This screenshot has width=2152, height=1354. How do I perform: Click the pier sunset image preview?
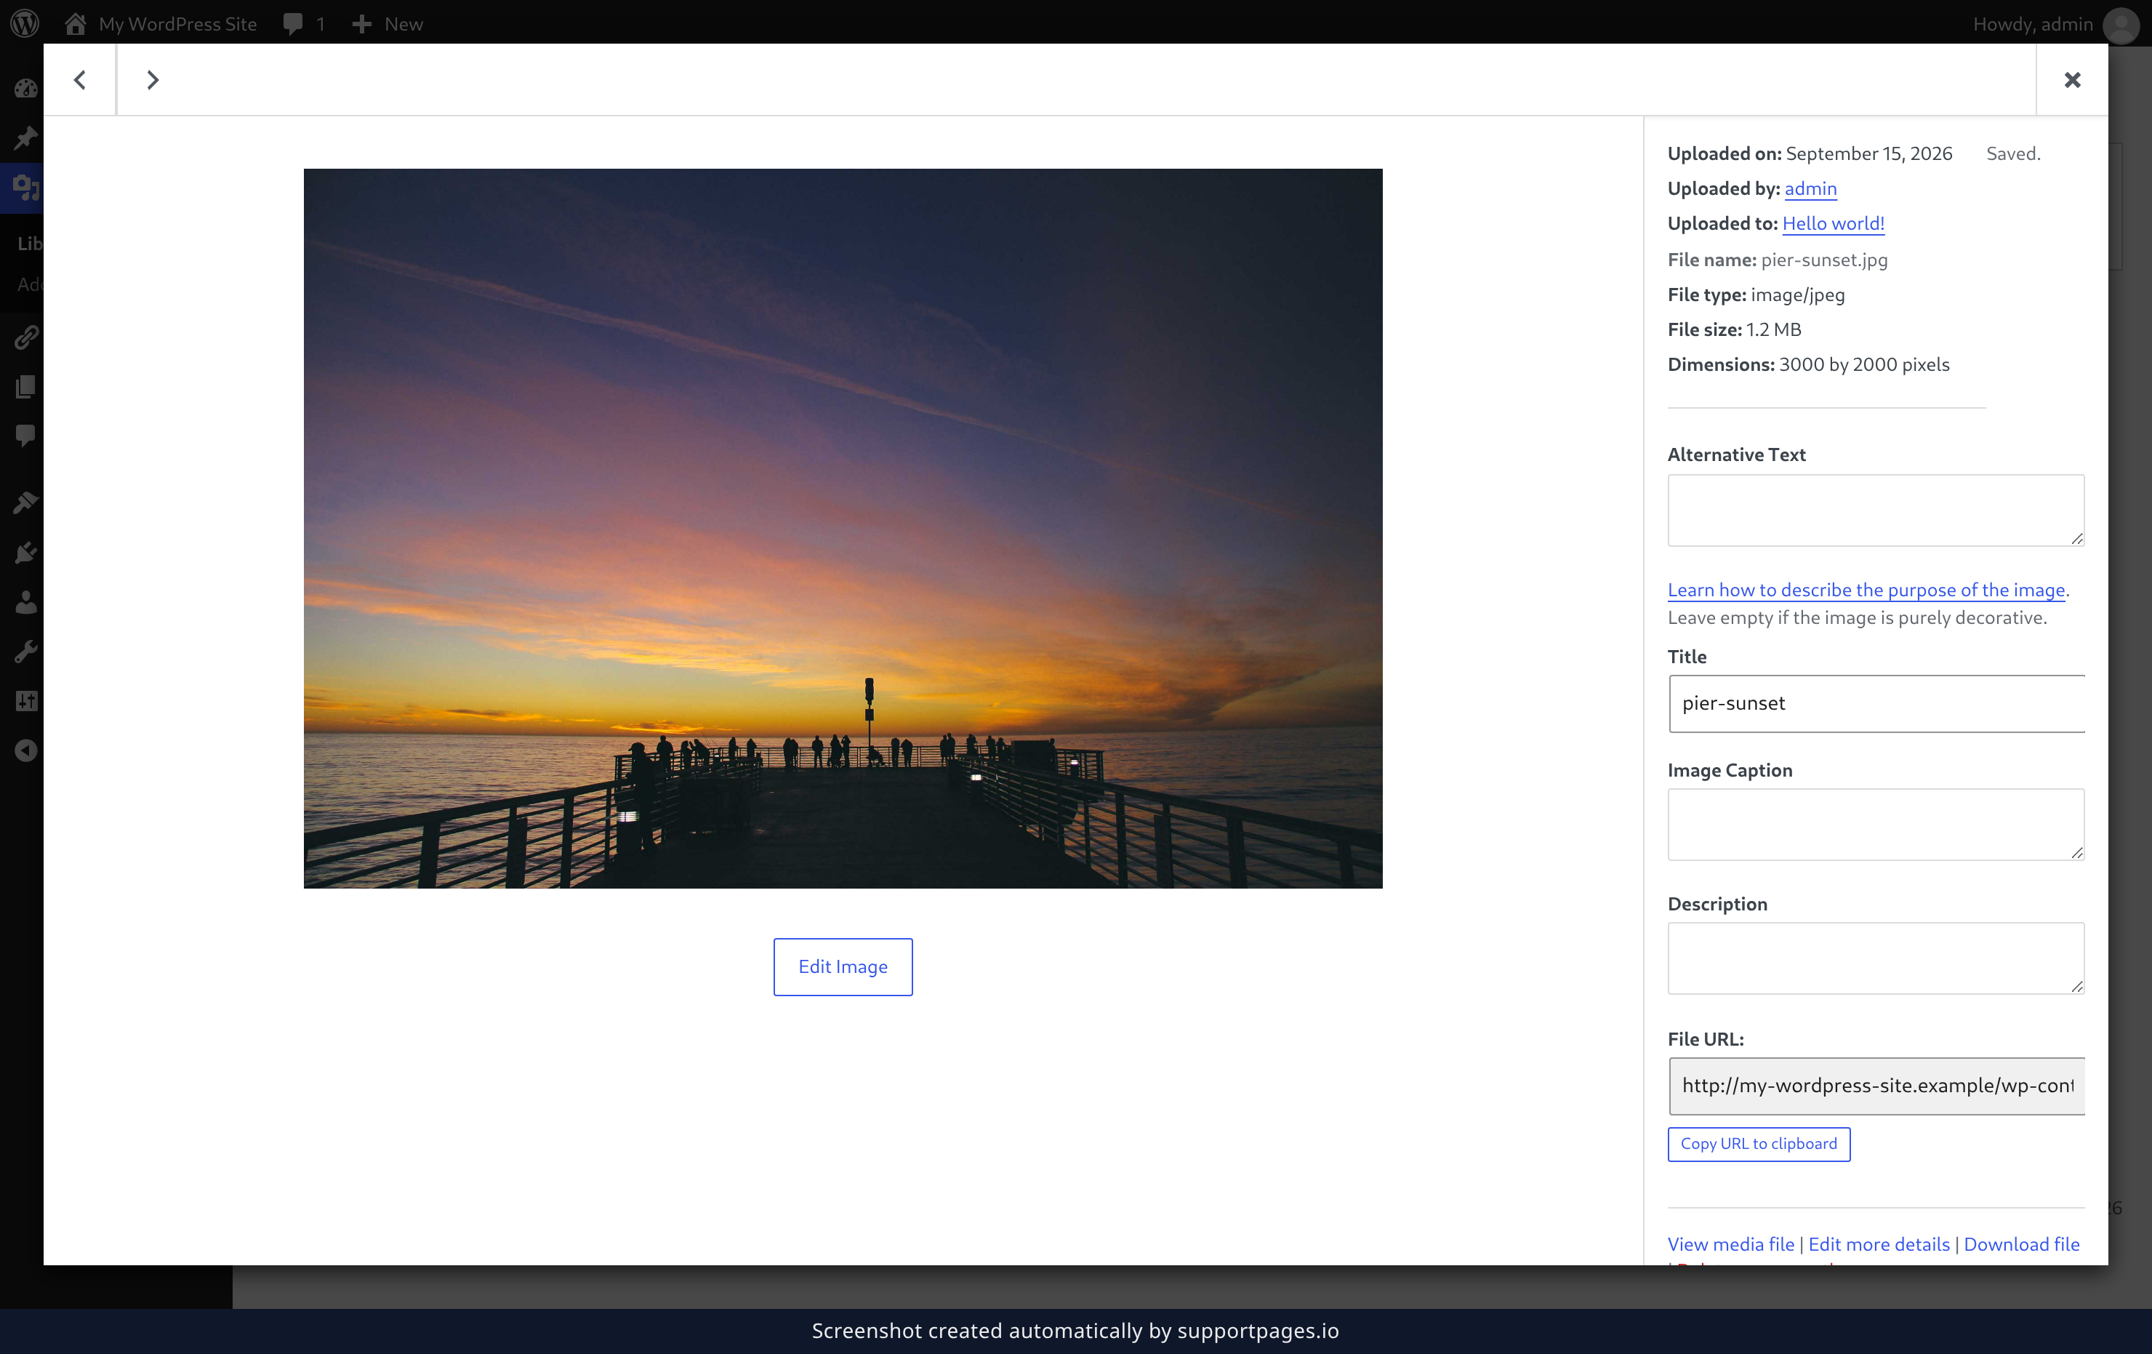point(843,528)
